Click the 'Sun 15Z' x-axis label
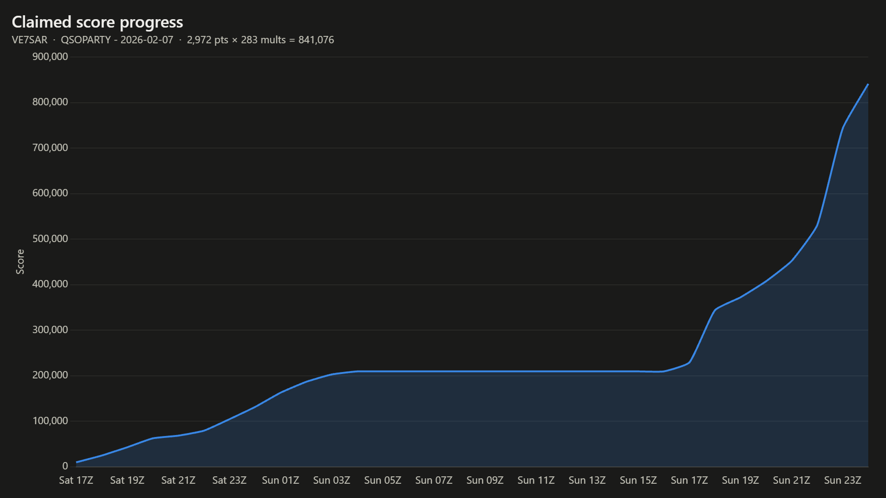The width and height of the screenshot is (886, 498). (638, 480)
